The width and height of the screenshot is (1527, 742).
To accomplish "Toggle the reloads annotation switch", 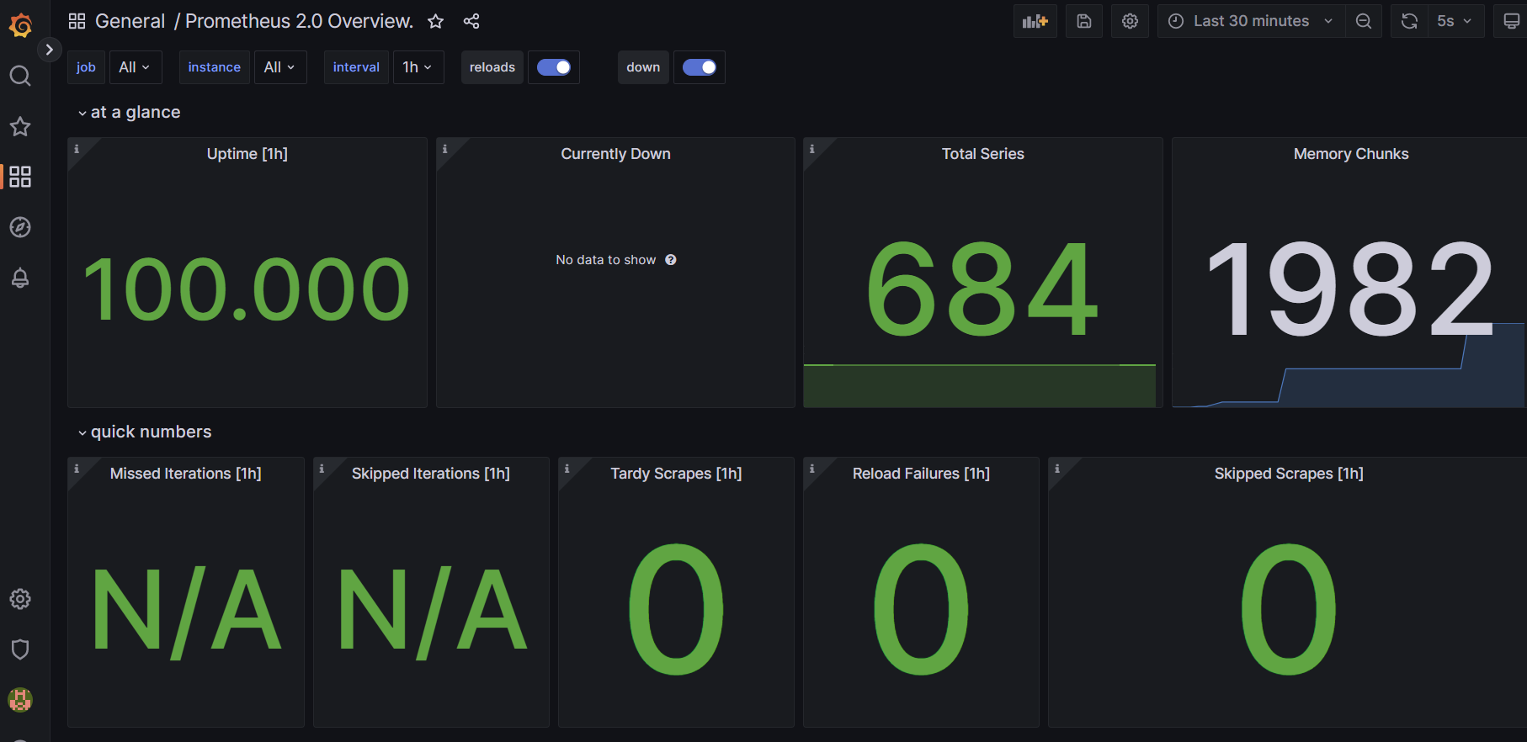I will coord(554,67).
